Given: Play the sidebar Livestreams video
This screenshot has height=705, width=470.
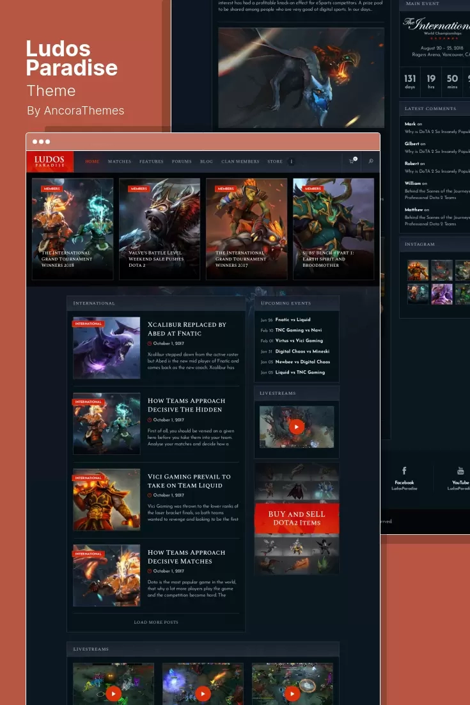Looking at the screenshot, I should pos(297,426).
